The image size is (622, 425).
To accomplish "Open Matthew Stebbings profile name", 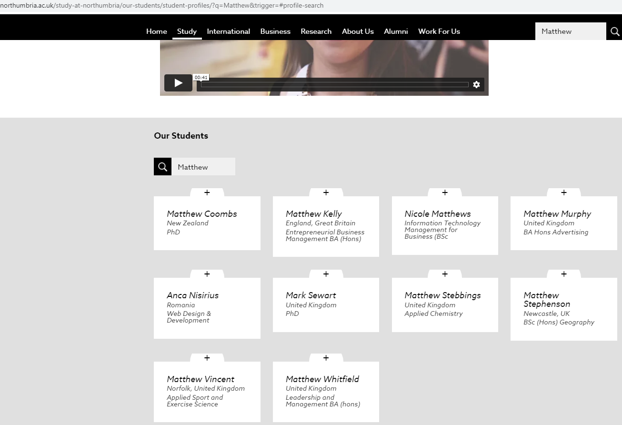I will 442,295.
